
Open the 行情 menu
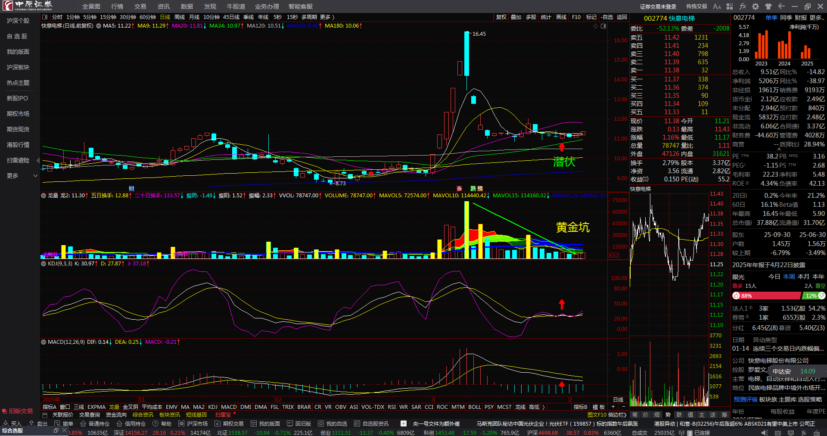point(117,6)
